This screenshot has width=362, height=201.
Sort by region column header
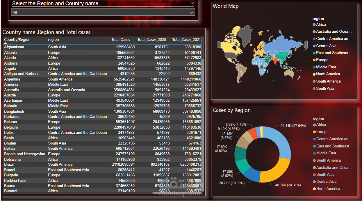pyautogui.click(x=54, y=40)
